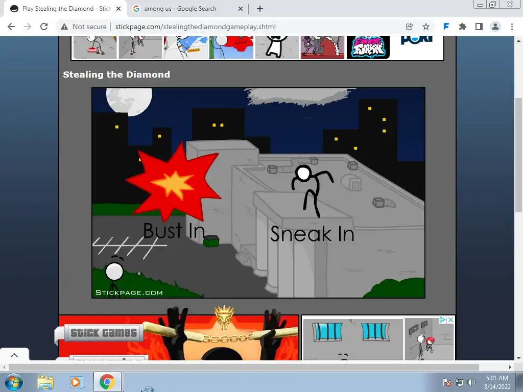Click the prison bars advertisement image
523x392 pixels.
[x=352, y=339]
